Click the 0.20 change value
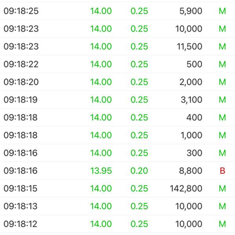The image size is (235, 235). coord(139,171)
